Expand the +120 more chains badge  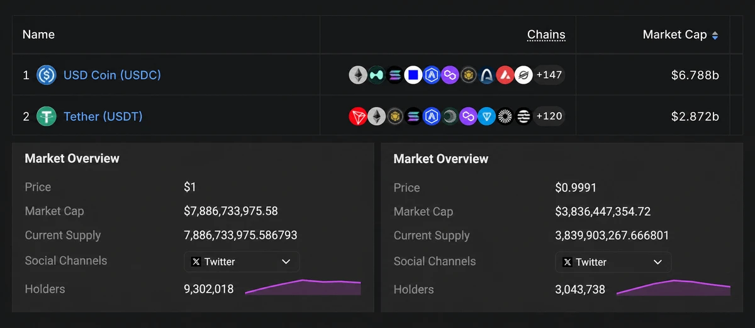click(549, 116)
